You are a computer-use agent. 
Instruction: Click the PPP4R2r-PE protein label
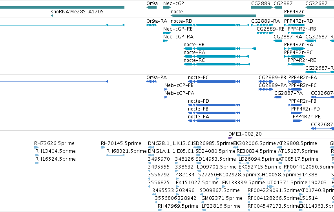(x=307, y=117)
